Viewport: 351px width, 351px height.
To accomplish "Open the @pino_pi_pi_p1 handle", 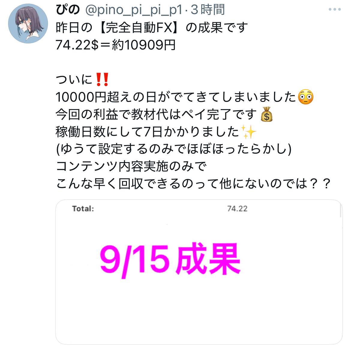I will pyautogui.click(x=134, y=10).
